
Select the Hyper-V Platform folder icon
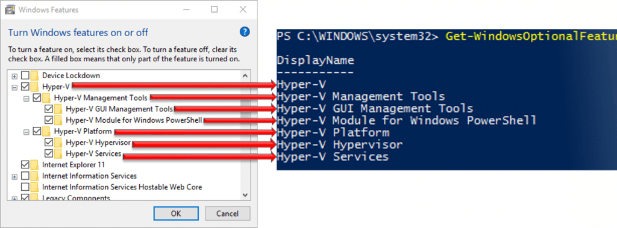point(46,131)
